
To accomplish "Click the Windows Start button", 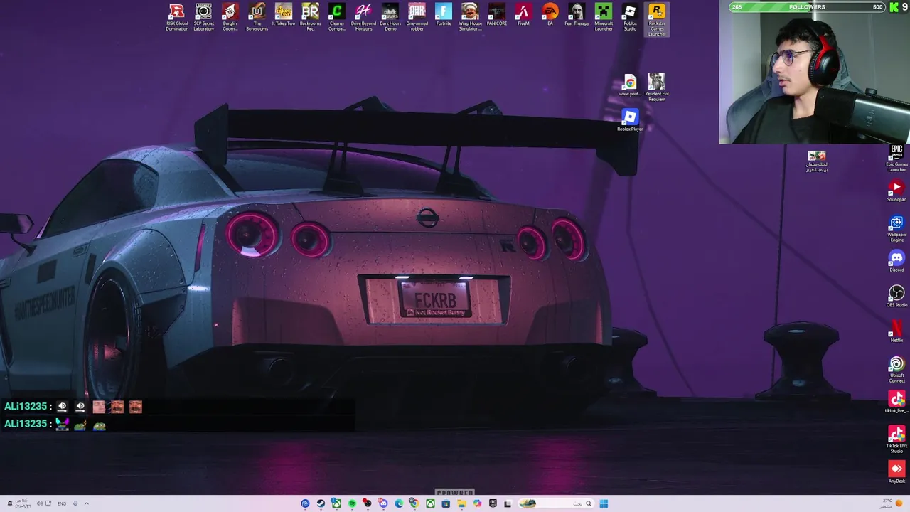I will click(604, 503).
